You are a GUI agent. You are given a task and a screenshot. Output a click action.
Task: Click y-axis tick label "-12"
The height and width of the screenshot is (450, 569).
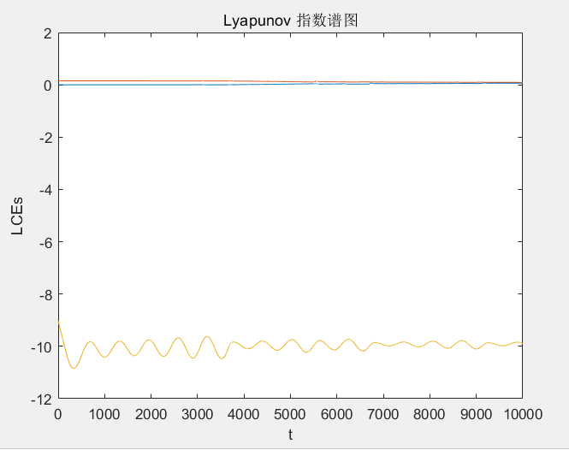(42, 400)
